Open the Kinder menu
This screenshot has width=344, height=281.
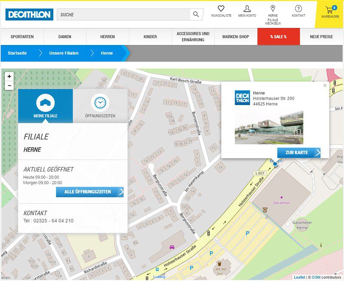click(x=150, y=37)
